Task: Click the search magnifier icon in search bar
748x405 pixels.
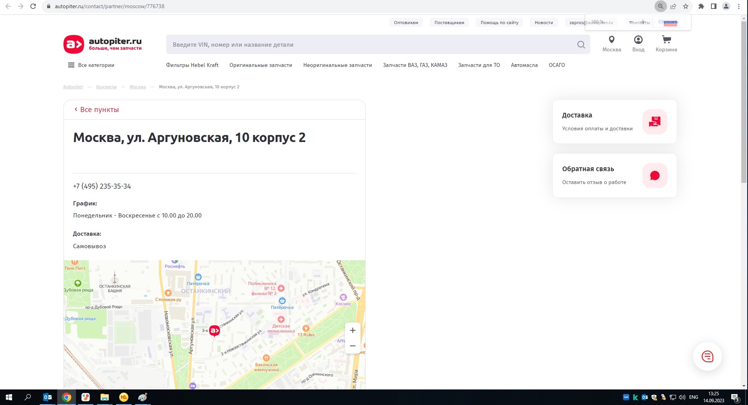Action: tap(581, 45)
